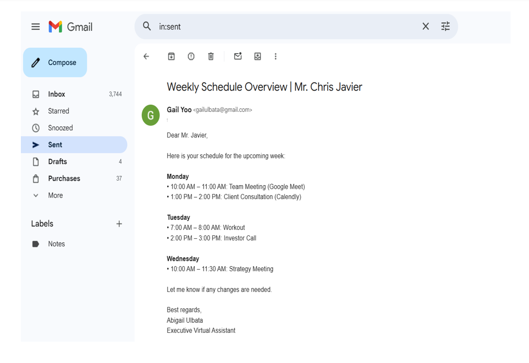Viewport: 529px width, 363px height.
Task: Click the sender avatar G circle
Action: [151, 115]
